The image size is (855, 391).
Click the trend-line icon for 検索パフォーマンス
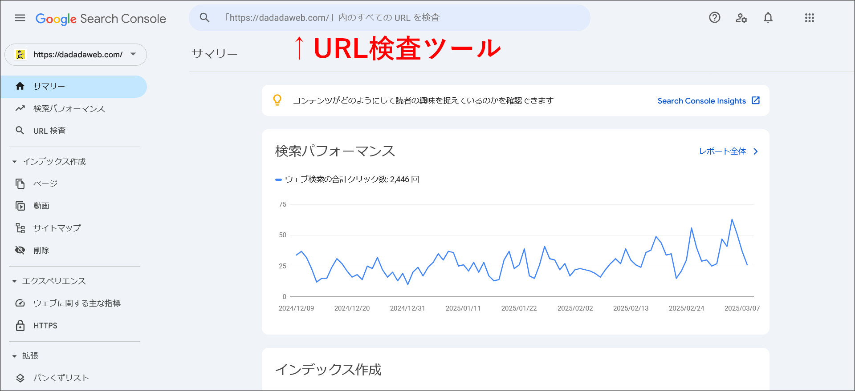pyautogui.click(x=20, y=108)
